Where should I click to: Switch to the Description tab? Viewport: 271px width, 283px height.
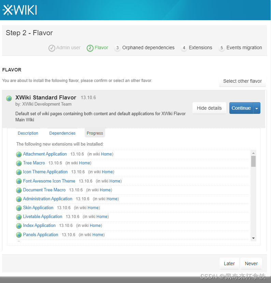coord(28,133)
